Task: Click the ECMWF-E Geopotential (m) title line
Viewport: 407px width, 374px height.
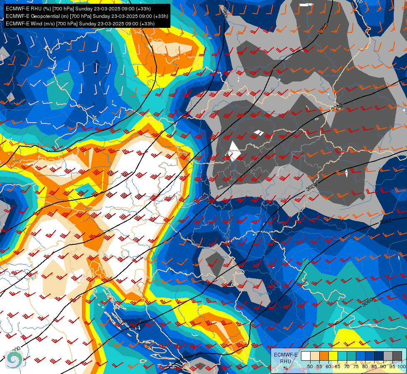Action: tap(87, 16)
